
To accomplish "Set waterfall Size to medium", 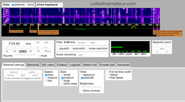I will (62, 78).
